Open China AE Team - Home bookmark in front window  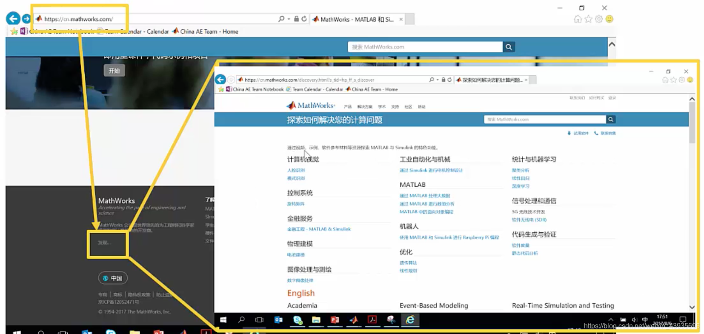tap(372, 89)
